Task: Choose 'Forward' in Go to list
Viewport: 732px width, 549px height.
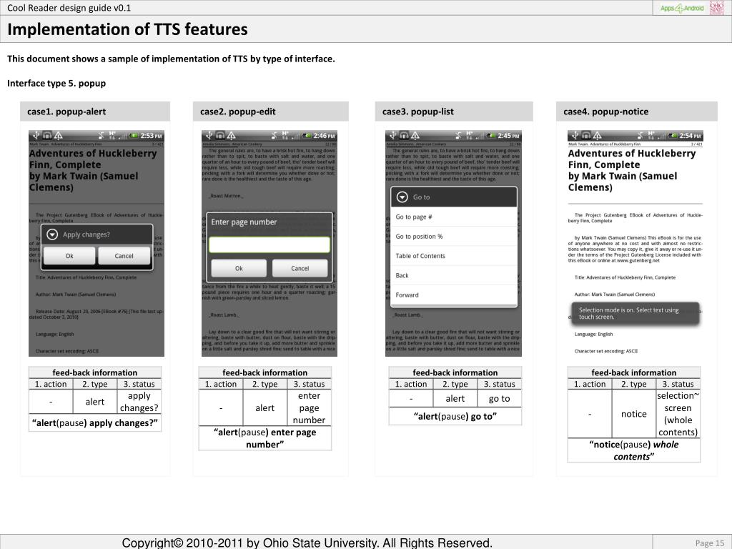Action: point(454,295)
